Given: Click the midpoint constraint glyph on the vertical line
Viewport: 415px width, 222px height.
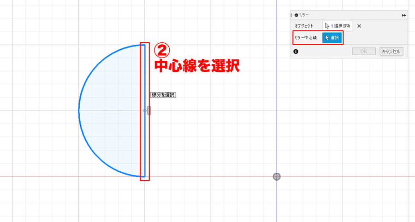Looking at the screenshot, I should click(149, 111).
